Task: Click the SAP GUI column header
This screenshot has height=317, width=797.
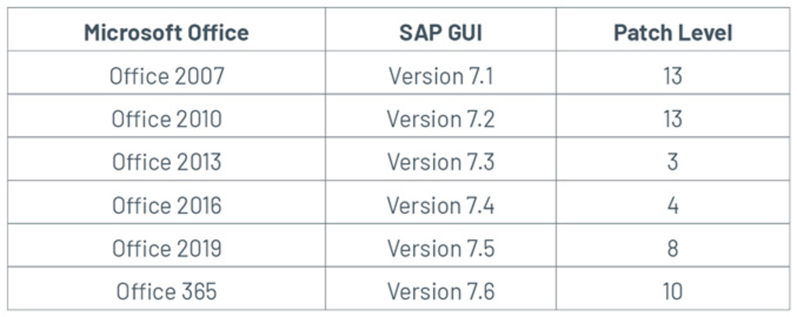Action: click(x=440, y=32)
